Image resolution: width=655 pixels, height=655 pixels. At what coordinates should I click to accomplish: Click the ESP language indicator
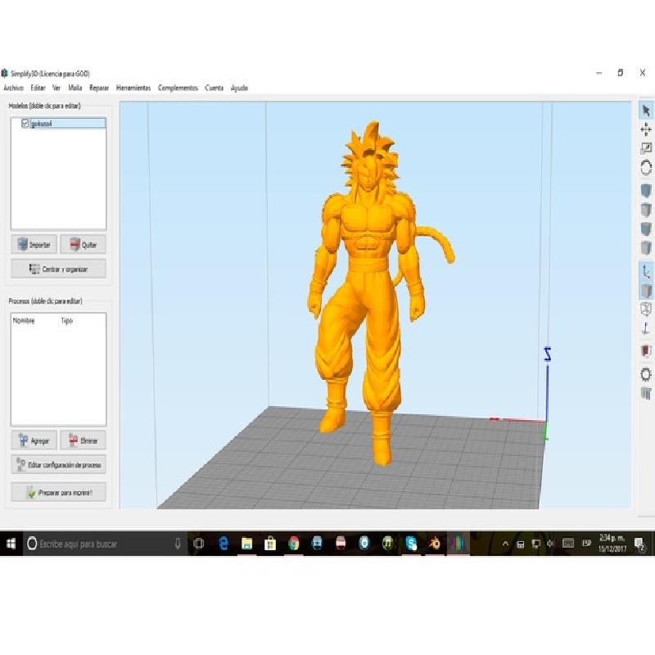coord(586,544)
